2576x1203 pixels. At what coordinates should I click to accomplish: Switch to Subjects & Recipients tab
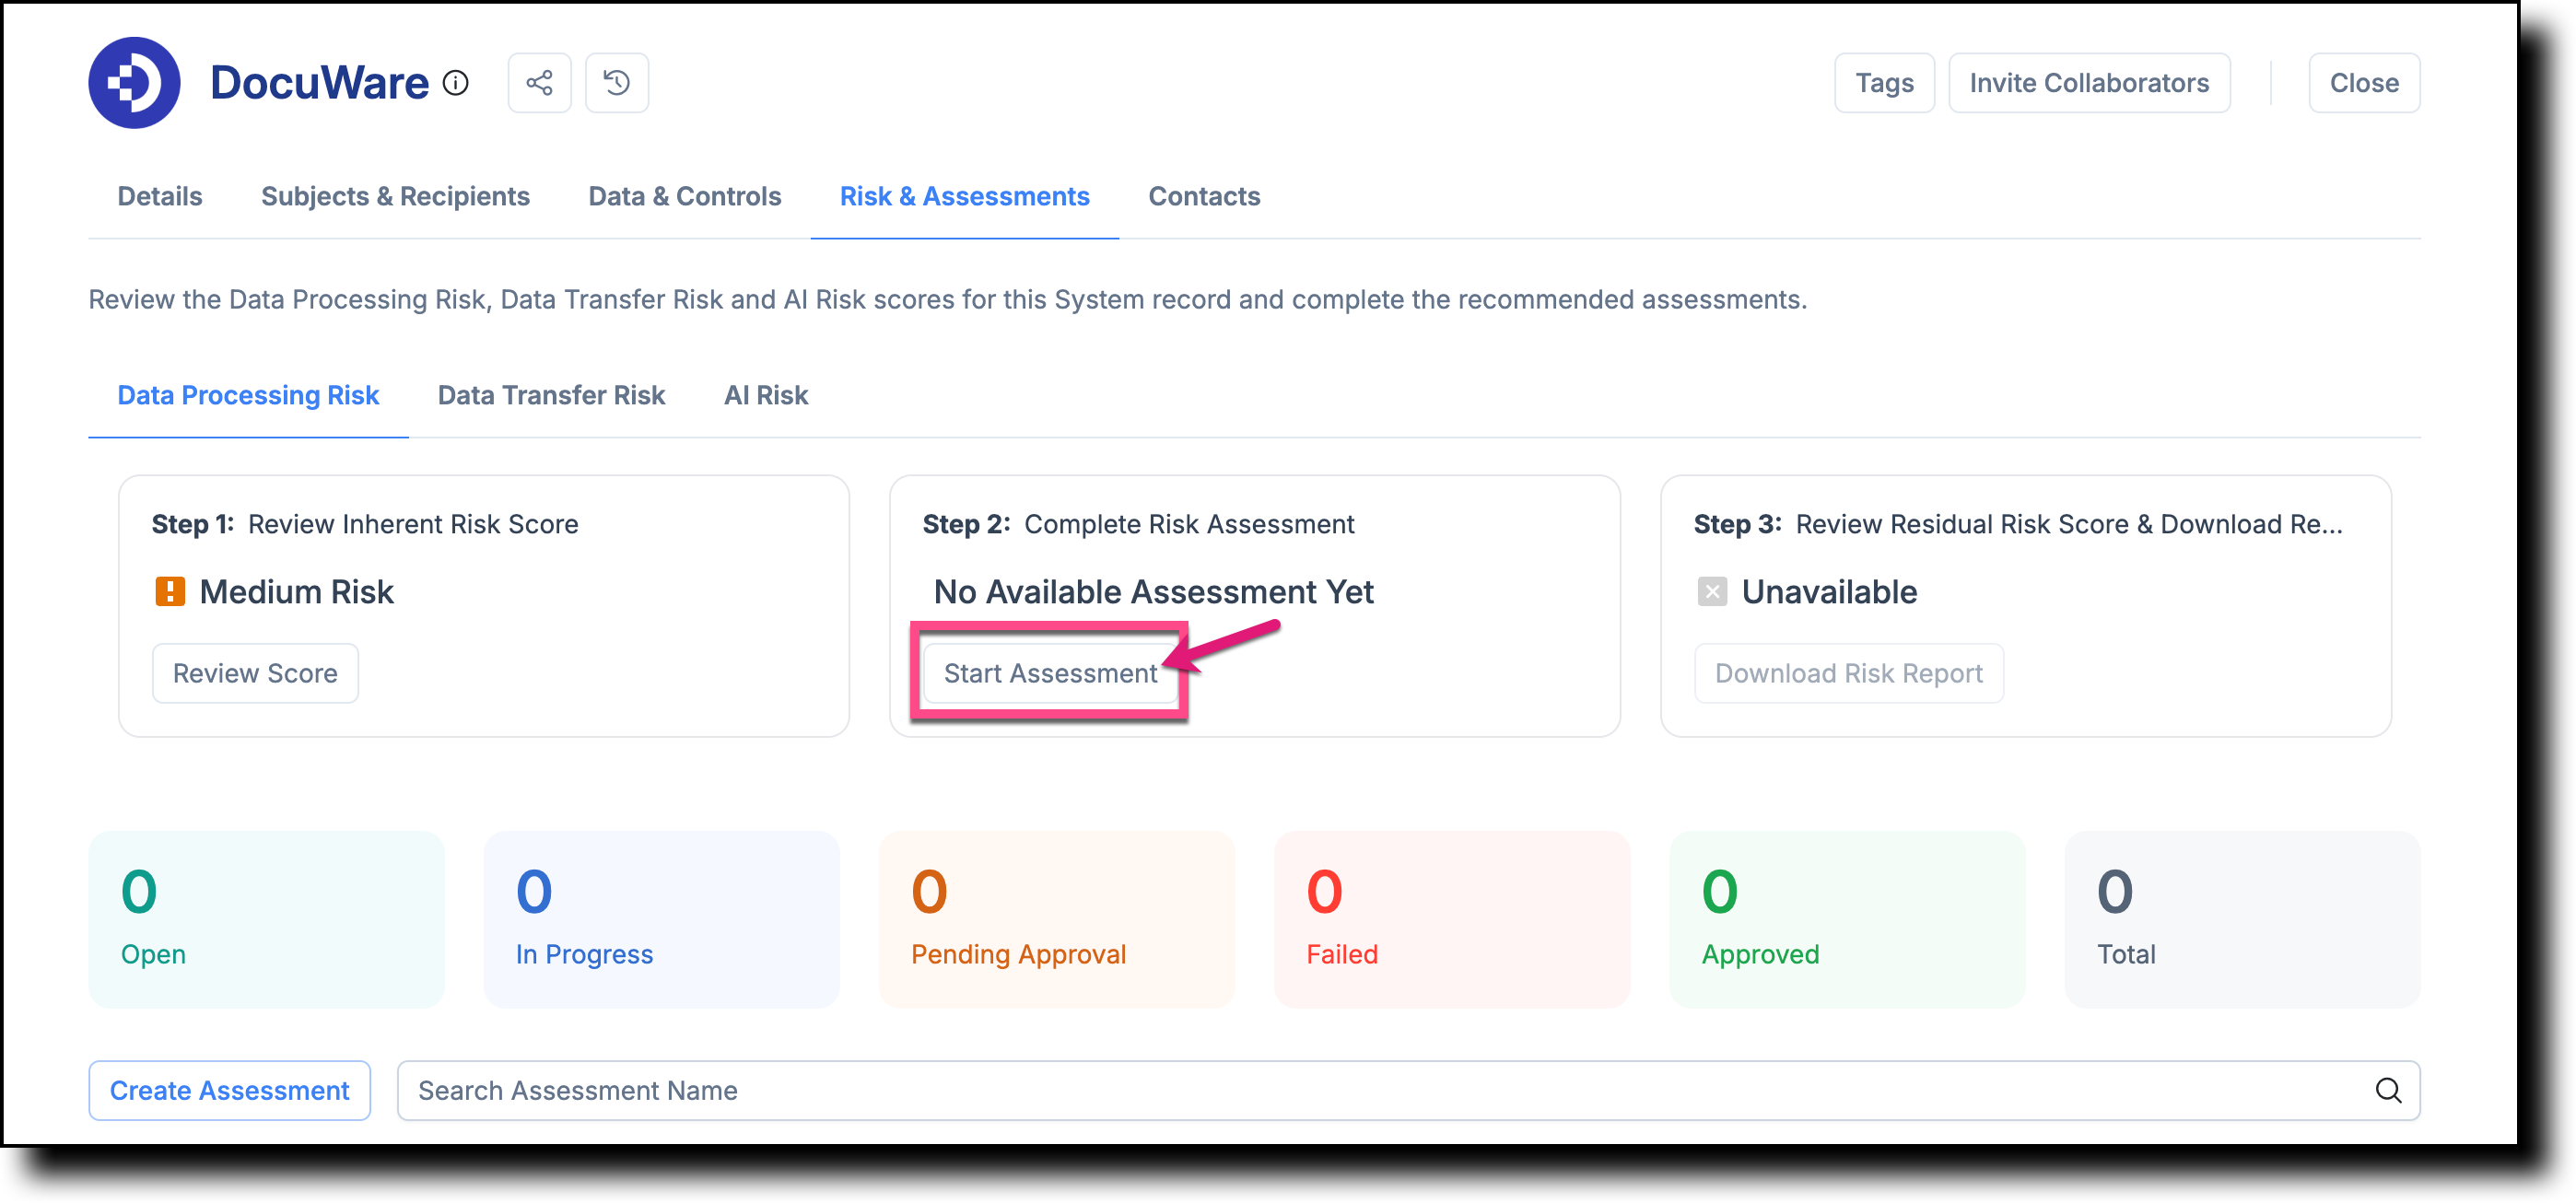tap(395, 196)
